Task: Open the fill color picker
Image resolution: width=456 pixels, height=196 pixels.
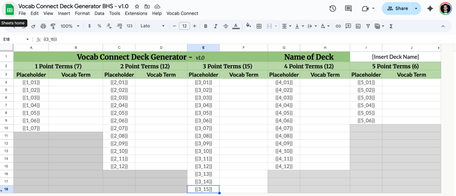Action: click(249, 26)
